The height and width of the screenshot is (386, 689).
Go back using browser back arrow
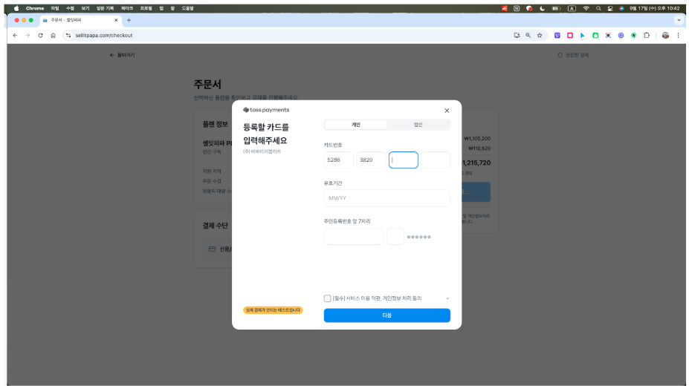(16, 36)
